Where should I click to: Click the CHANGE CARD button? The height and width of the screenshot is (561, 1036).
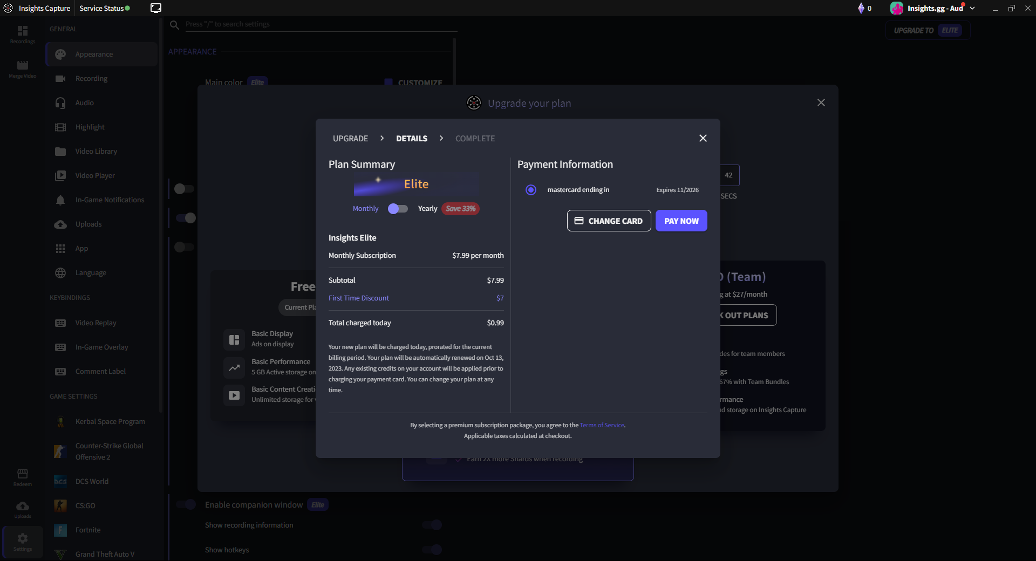point(609,221)
